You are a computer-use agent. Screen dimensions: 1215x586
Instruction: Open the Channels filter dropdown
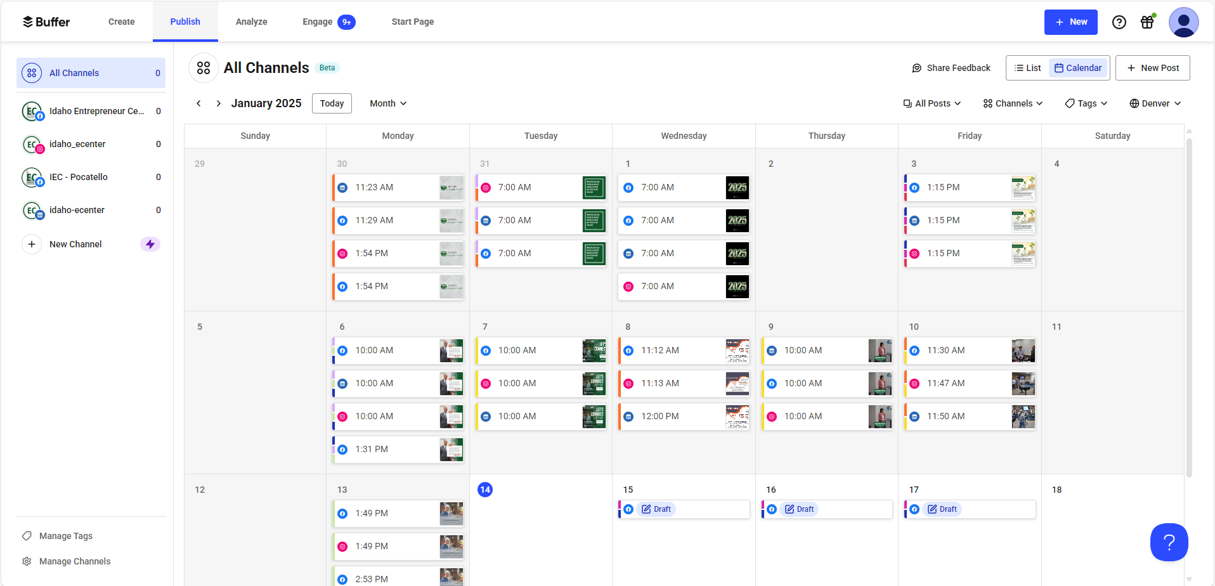pos(1013,103)
